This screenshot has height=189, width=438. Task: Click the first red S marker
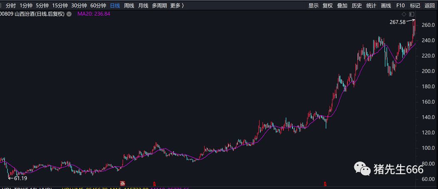click(154, 184)
